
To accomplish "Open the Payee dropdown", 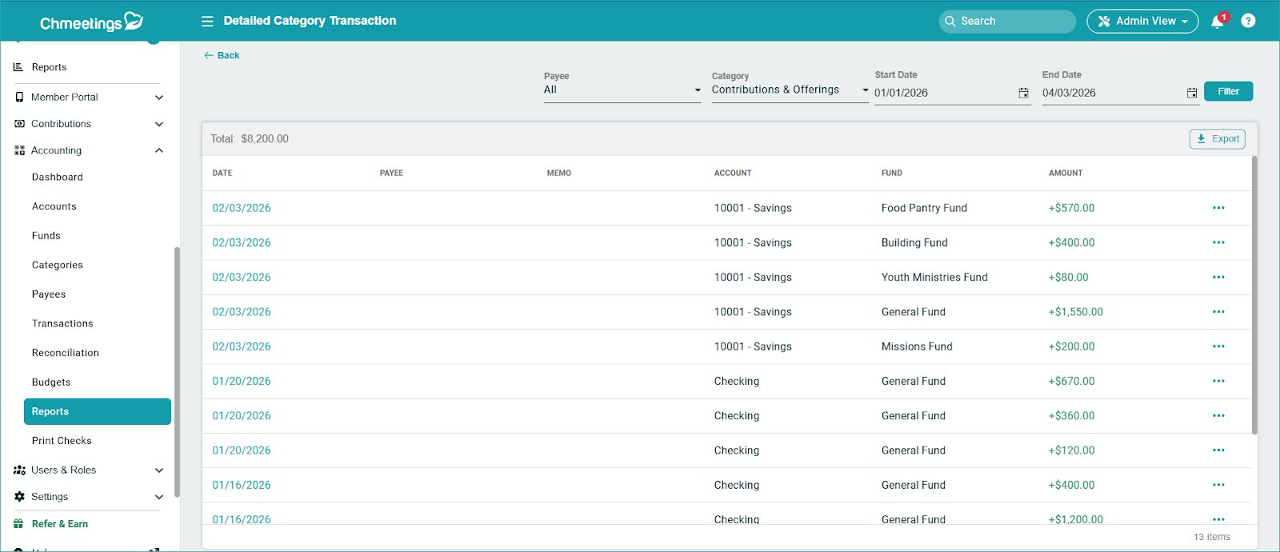I will point(622,90).
